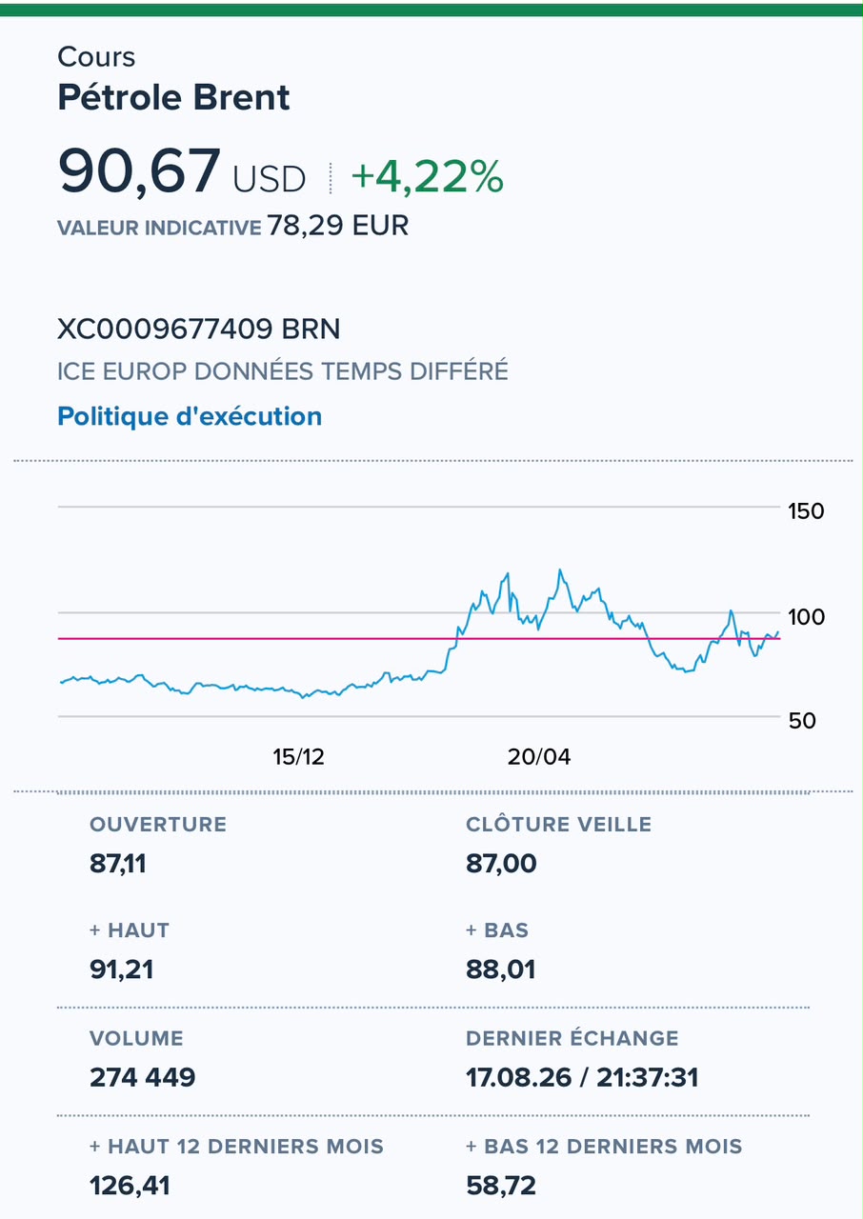Click the Pétrole Brent title
The height and width of the screenshot is (1219, 863).
pyautogui.click(x=173, y=98)
